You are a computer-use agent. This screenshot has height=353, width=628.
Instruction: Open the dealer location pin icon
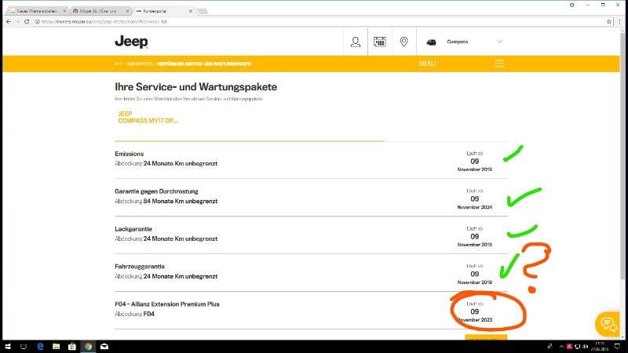click(x=403, y=42)
